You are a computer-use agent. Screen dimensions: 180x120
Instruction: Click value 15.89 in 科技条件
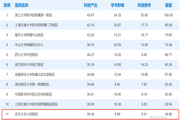pyautogui.click(x=144, y=74)
